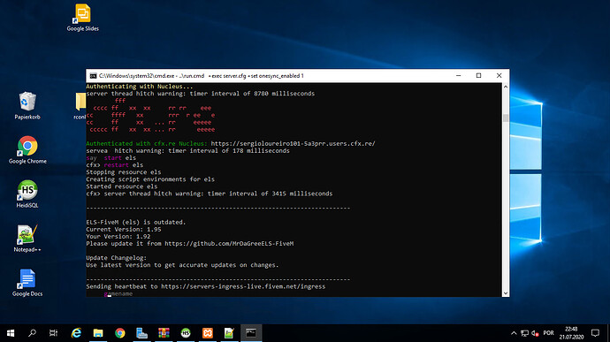Click 'Creating script environments for els' line
This screenshot has width=610, height=342.
[150, 179]
